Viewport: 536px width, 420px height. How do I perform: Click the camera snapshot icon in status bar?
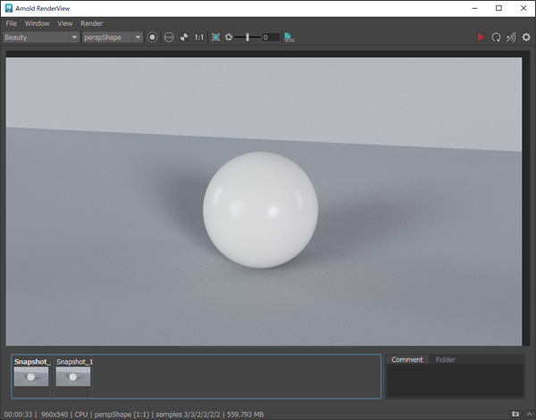(x=515, y=414)
